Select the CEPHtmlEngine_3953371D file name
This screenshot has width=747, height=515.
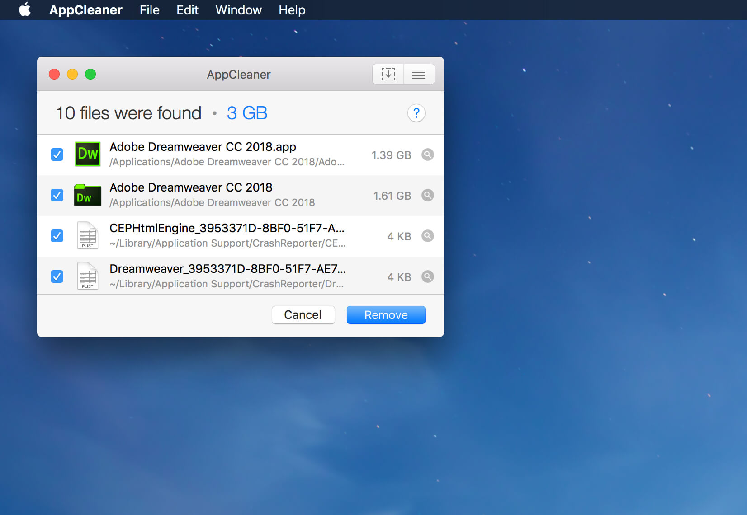(x=227, y=228)
